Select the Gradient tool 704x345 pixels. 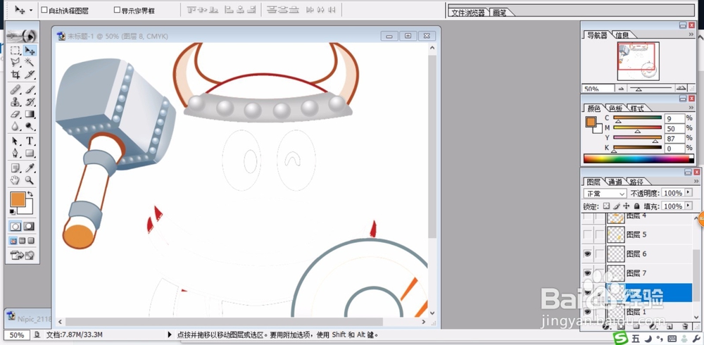tap(30, 114)
